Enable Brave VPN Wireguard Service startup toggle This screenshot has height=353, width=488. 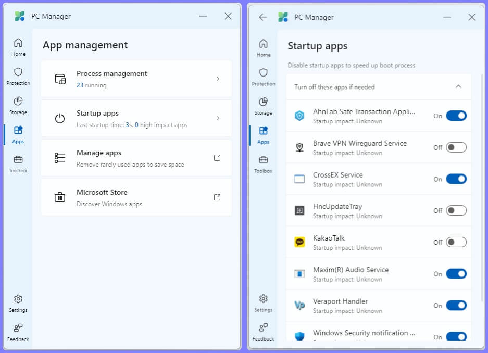click(456, 147)
